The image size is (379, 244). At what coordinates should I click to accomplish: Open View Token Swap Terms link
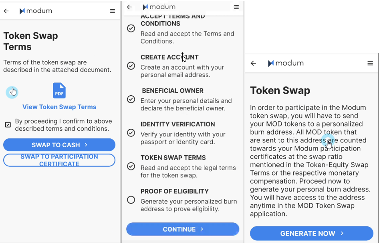click(x=59, y=107)
